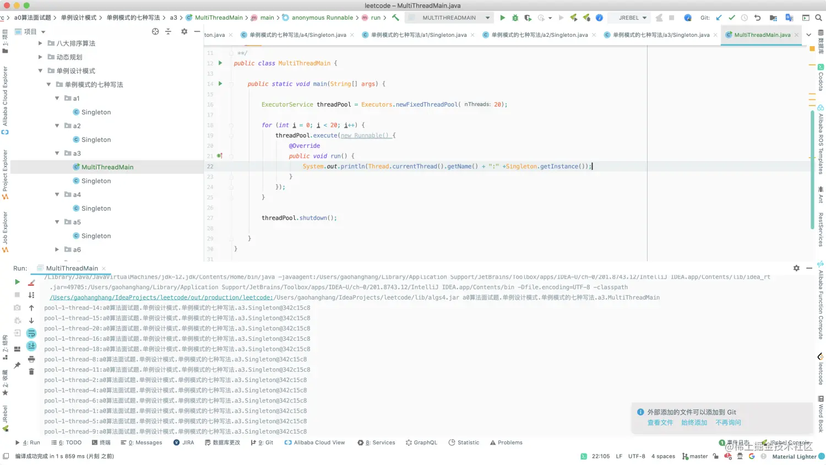This screenshot has width=826, height=465.
Task: Select MultiThreadMain in the project tree
Action: (x=107, y=167)
